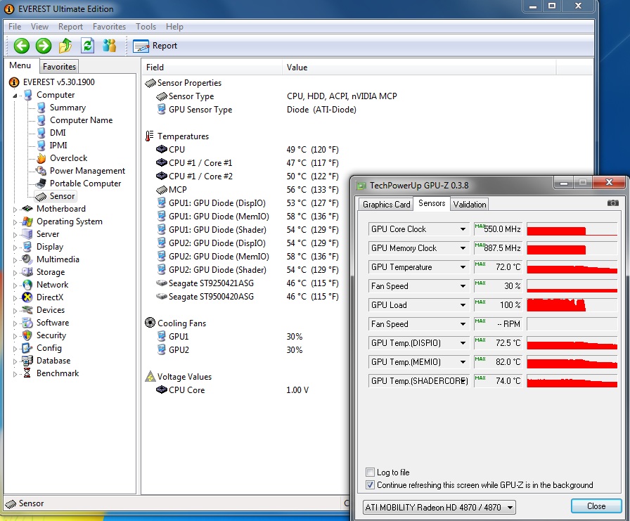Click the Motherboard icon in tree
Image resolution: width=630 pixels, height=521 pixels.
pos(27,209)
